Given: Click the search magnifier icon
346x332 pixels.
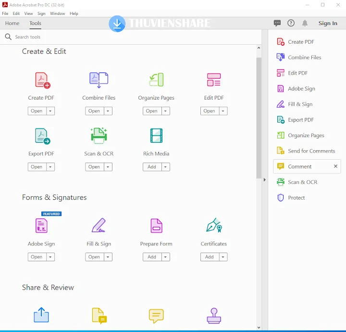Looking at the screenshot, I should (x=8, y=37).
